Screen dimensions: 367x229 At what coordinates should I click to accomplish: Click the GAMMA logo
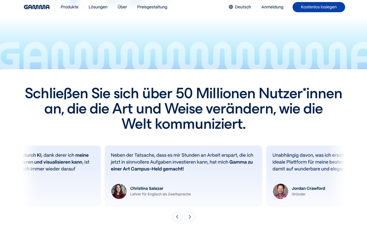37,7
